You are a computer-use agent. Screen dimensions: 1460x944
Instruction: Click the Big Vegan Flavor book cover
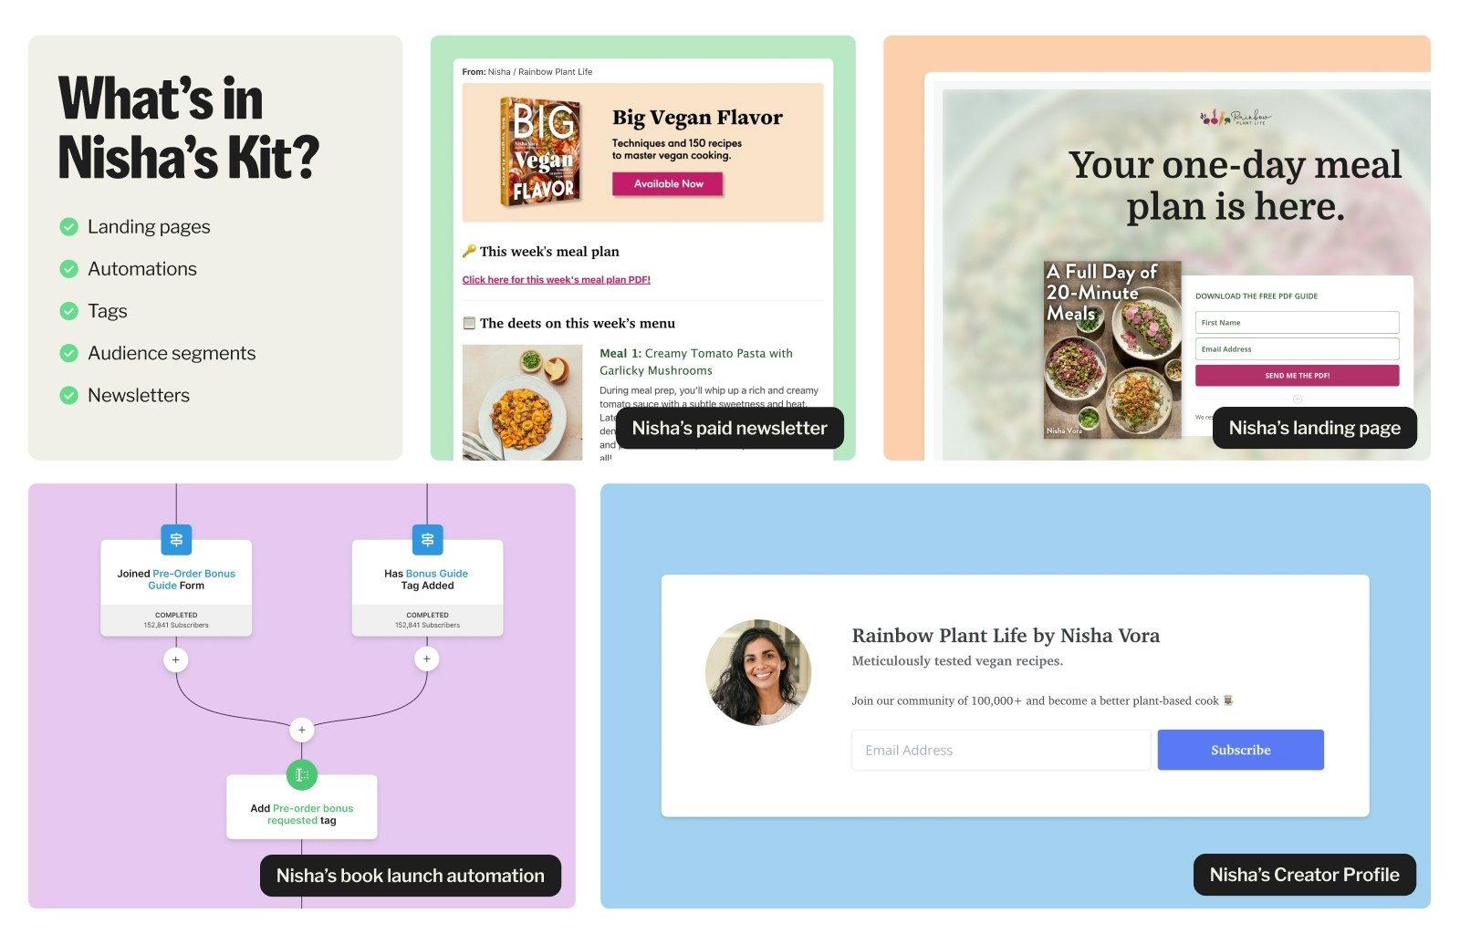pyautogui.click(x=540, y=151)
